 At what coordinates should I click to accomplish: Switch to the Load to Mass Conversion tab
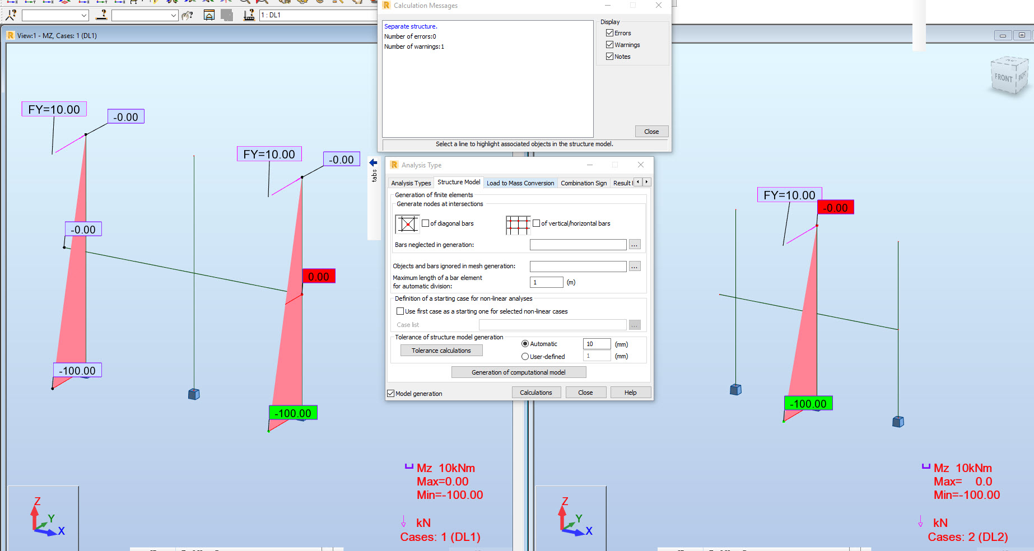[520, 183]
